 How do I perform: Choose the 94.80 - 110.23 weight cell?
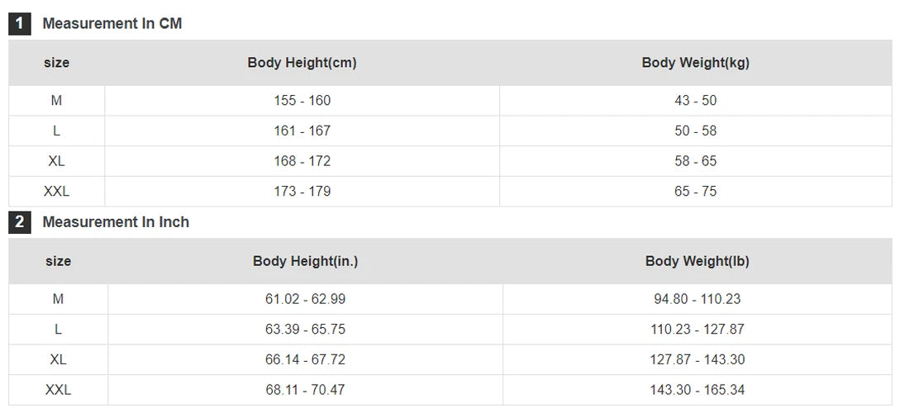(697, 299)
